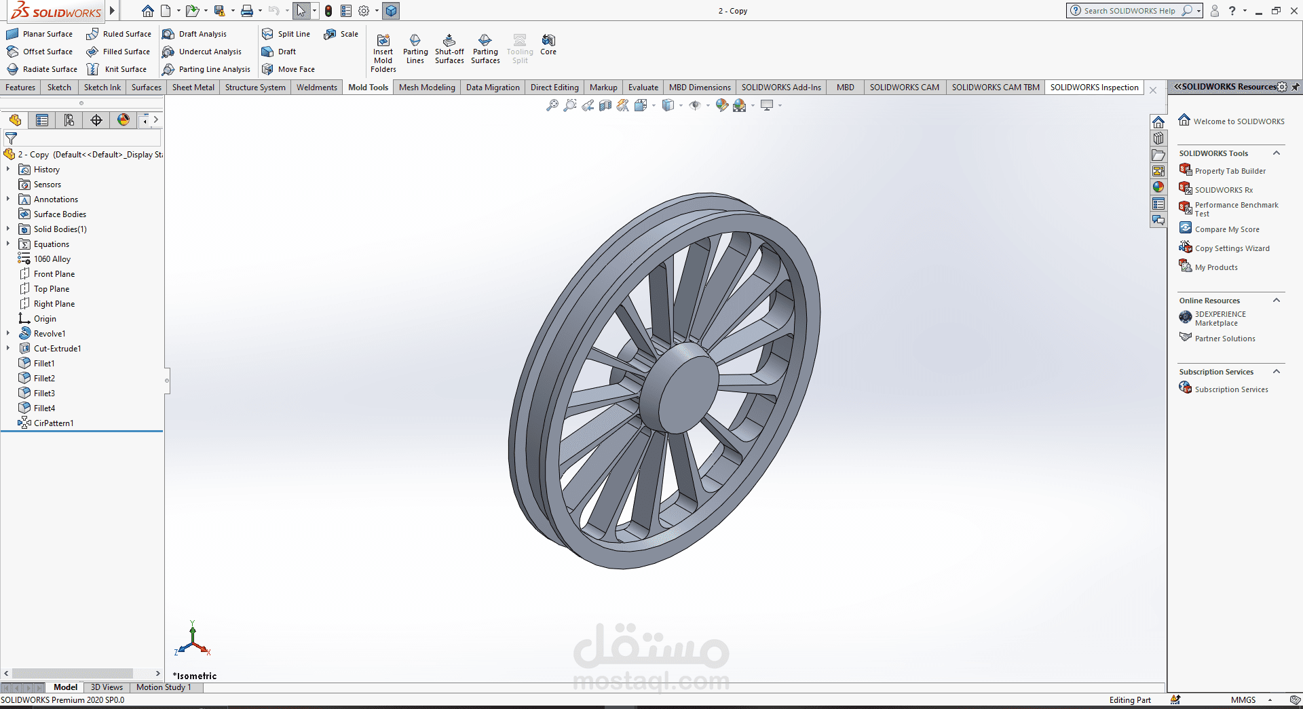Select Fillet3 in the feature tree
This screenshot has height=709, width=1303.
[37, 394]
